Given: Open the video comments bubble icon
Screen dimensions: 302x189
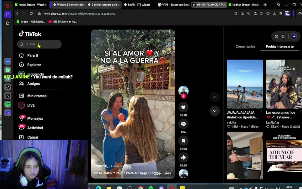Looking at the screenshot, I should (x=183, y=124).
